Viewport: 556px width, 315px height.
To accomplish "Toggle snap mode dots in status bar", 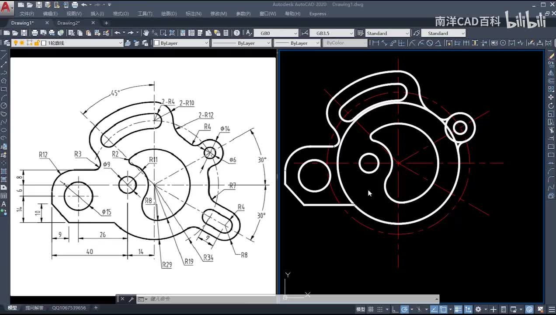I will coord(380,309).
